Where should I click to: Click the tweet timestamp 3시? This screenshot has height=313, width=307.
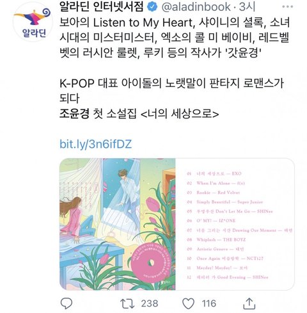tap(247, 7)
